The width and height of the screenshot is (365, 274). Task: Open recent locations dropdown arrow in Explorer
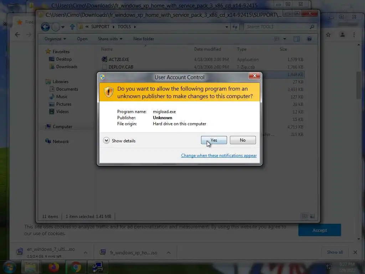(63, 27)
